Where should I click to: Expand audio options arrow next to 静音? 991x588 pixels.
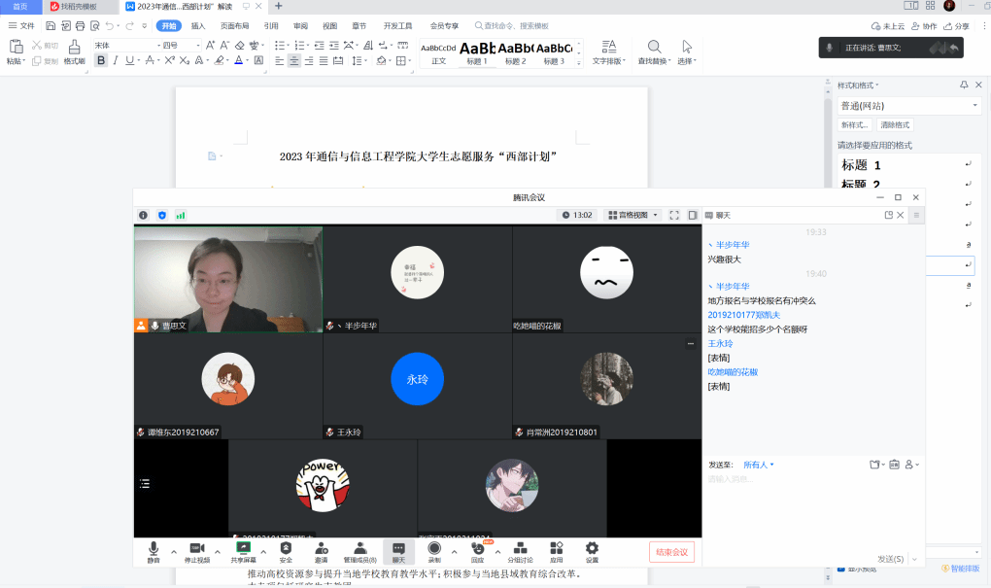point(174,550)
